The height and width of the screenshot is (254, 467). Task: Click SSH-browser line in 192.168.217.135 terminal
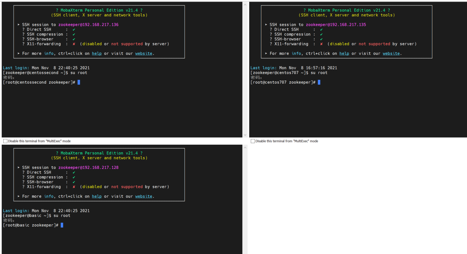point(296,39)
